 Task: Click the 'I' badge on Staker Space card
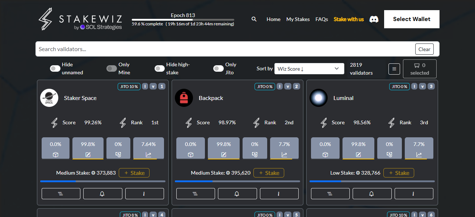[145, 86]
